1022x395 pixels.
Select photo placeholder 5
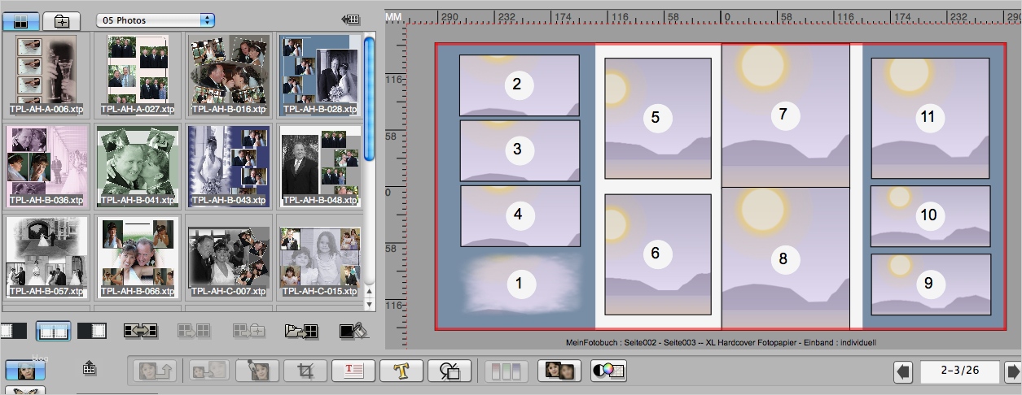pyautogui.click(x=658, y=118)
